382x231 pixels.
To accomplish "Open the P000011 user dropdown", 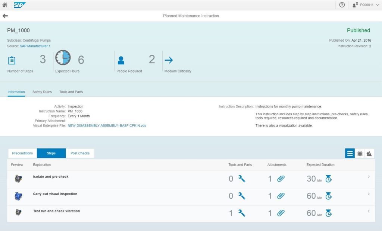I will point(369,5).
